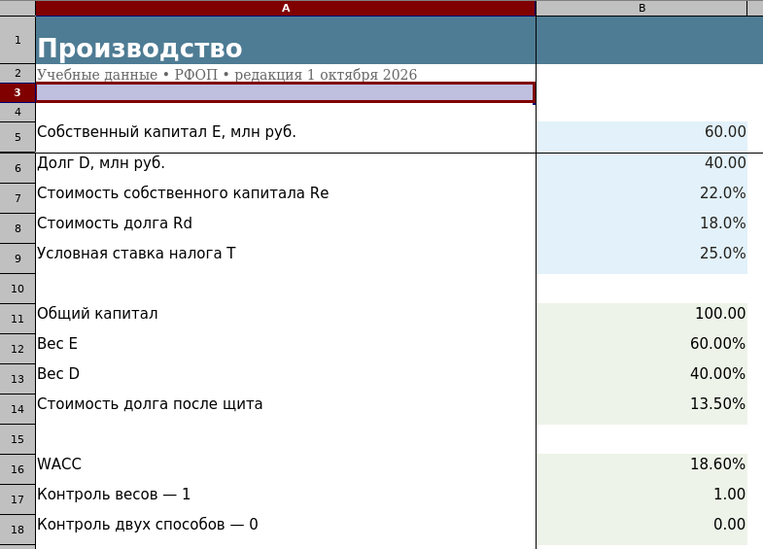Viewport: 763px width, 549px height.
Task: Click value 40.00 in column B
Action: click(x=642, y=168)
